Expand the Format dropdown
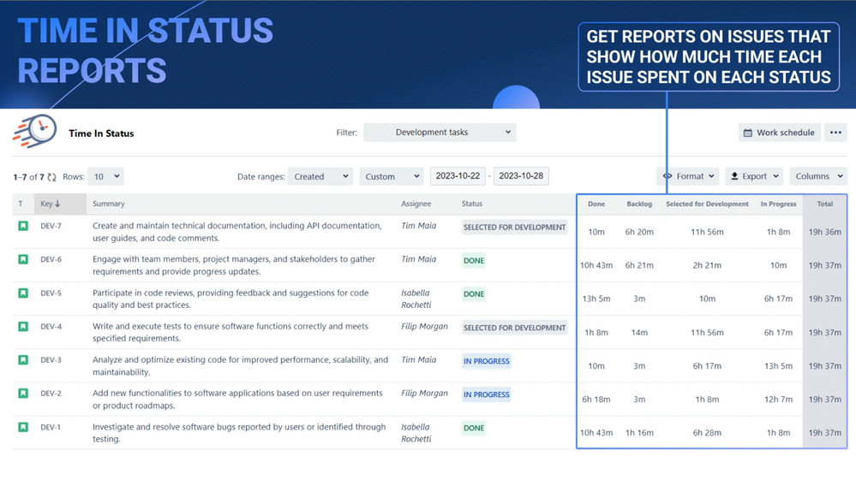 pyautogui.click(x=688, y=176)
